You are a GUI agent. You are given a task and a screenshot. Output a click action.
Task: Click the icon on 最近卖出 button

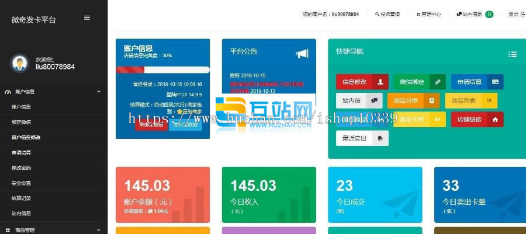(380, 138)
